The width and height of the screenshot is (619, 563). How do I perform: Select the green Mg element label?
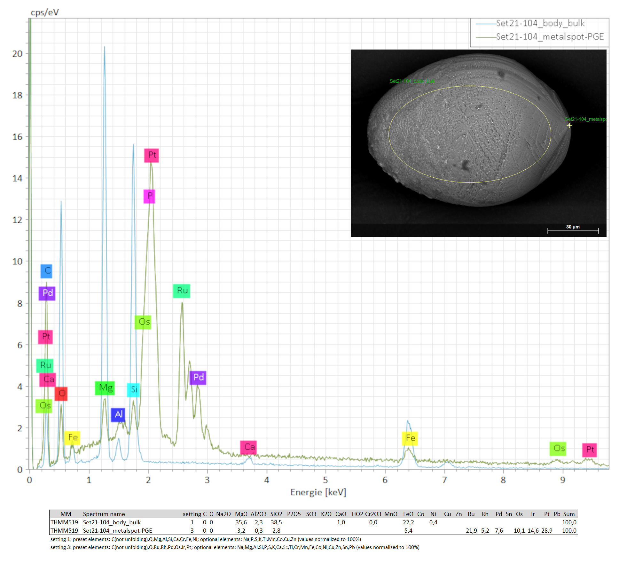coord(105,388)
